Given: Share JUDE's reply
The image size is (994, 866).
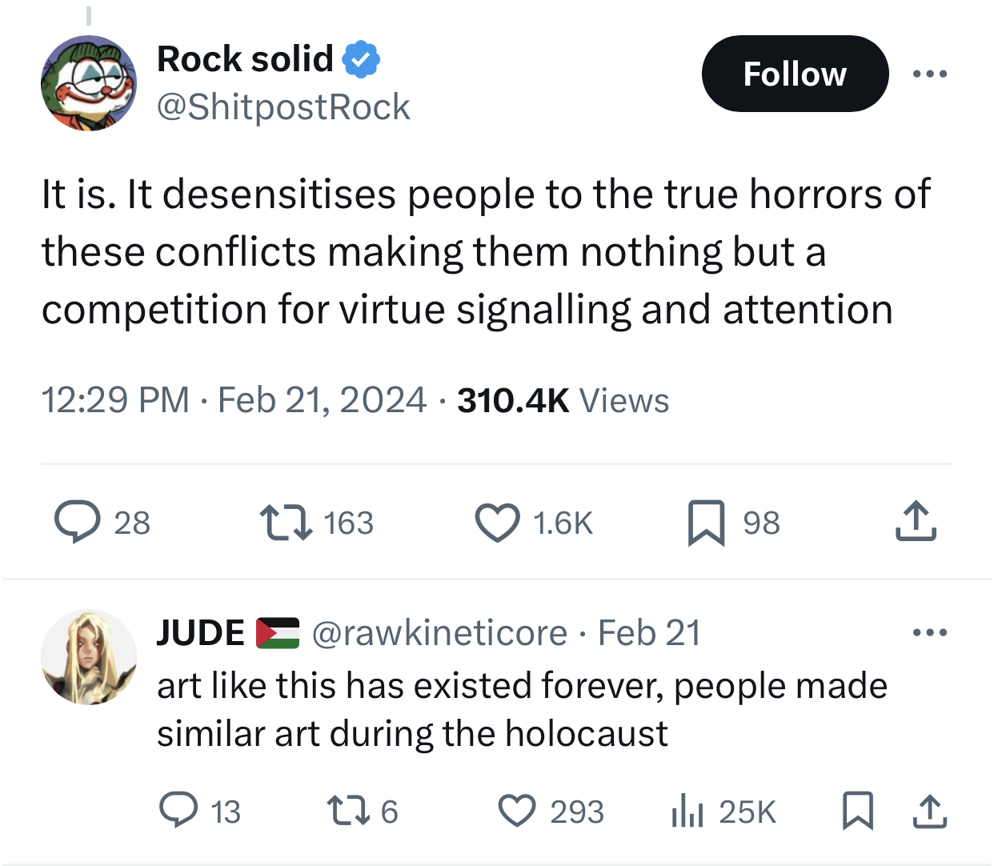Looking at the screenshot, I should point(930,810).
